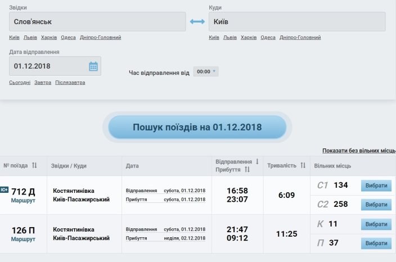396x262 pixels.
Task: Open Маршрут for train 712 Д
Action: click(x=23, y=200)
